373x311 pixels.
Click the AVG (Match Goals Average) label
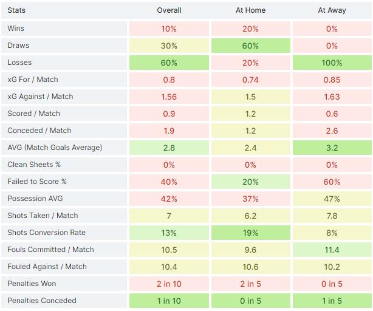(x=55, y=148)
